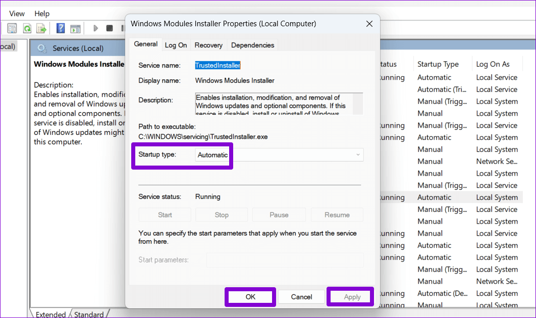This screenshot has width=536, height=318.
Task: Click the executable path C:\WINDOWS\servicing\TrustedInstaller.exe text
Action: coord(203,137)
